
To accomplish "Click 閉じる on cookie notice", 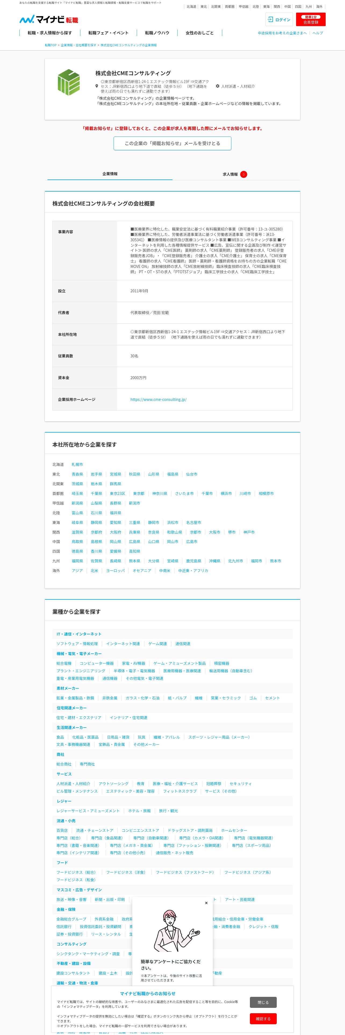I will tap(263, 1002).
